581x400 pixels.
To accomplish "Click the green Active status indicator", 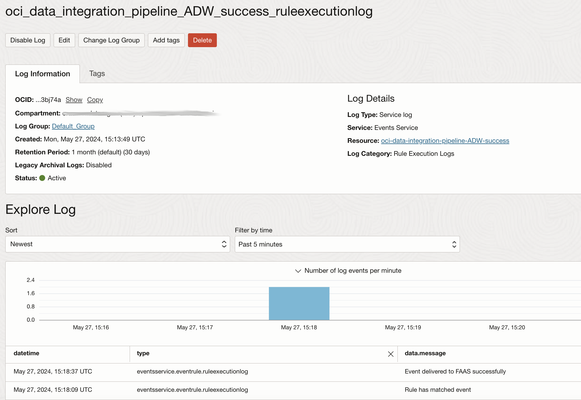I will 42,178.
